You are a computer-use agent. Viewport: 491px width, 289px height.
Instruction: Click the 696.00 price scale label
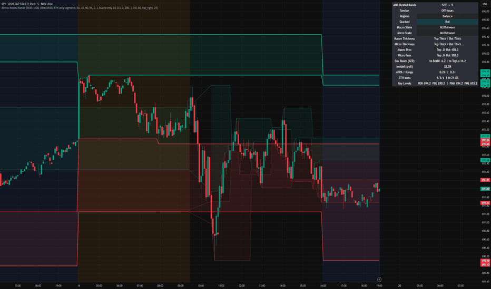(x=485, y=11)
